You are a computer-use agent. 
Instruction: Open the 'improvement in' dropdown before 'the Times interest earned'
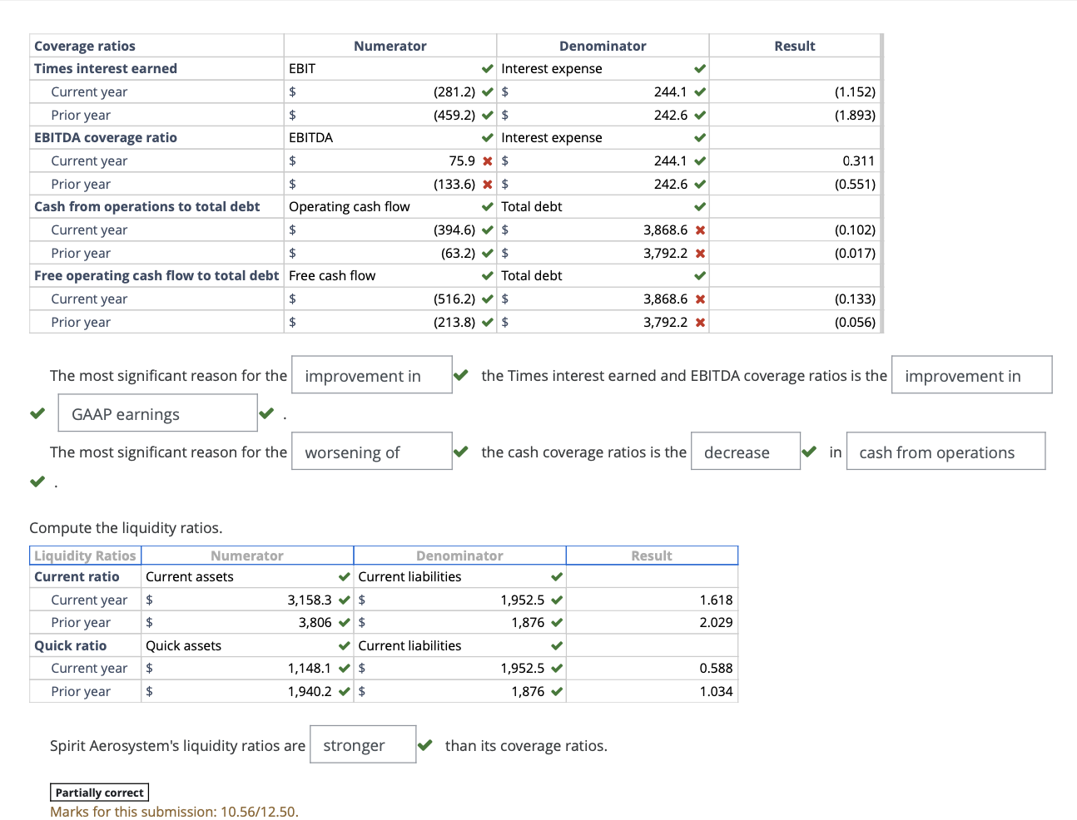coord(372,376)
